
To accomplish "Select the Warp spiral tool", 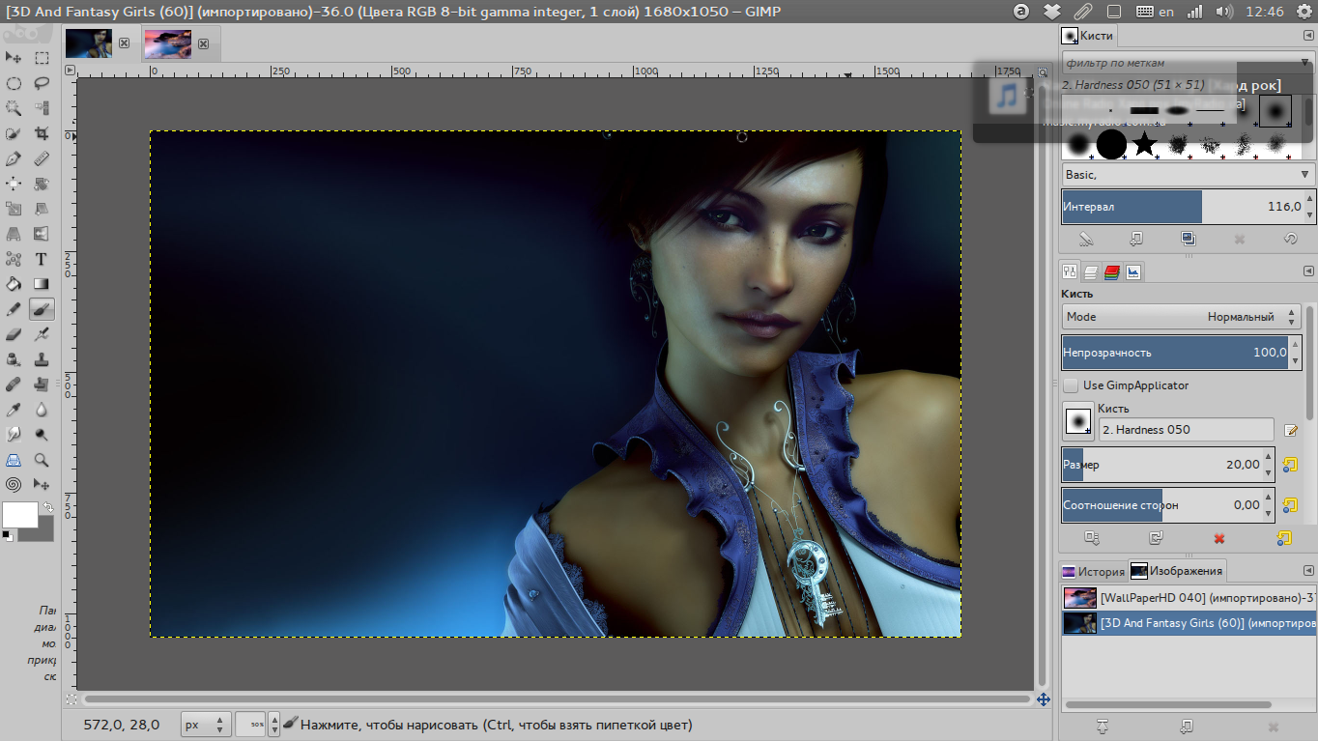I will pyautogui.click(x=14, y=485).
